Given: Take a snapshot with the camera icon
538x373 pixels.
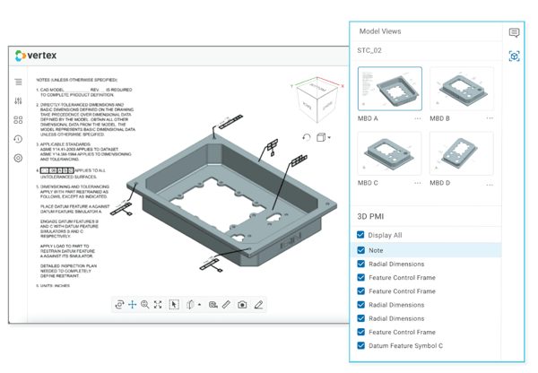Looking at the screenshot, I should 242,304.
